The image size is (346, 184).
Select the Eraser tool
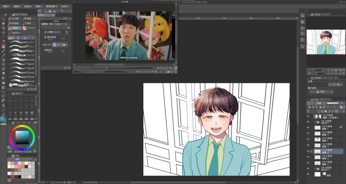click(3, 73)
